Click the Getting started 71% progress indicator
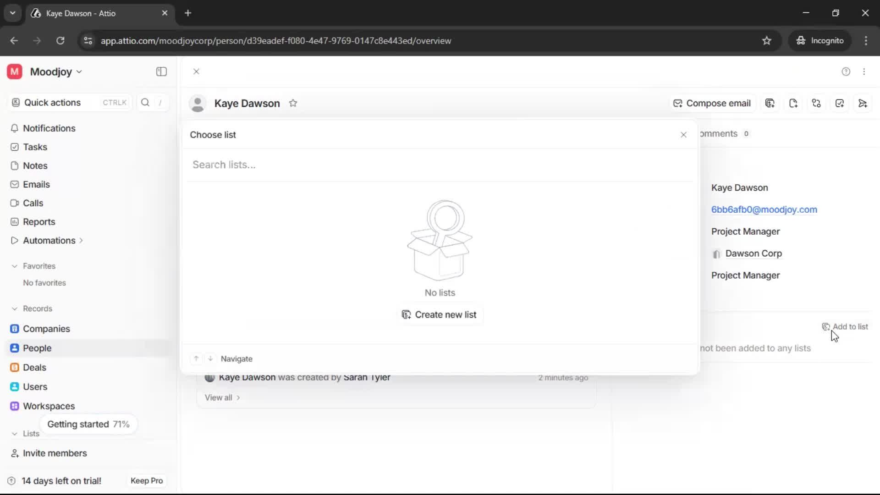The width and height of the screenshot is (880, 495). coord(88,424)
